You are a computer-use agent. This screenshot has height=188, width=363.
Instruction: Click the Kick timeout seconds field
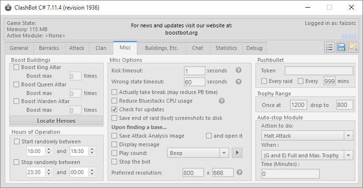click(194, 71)
